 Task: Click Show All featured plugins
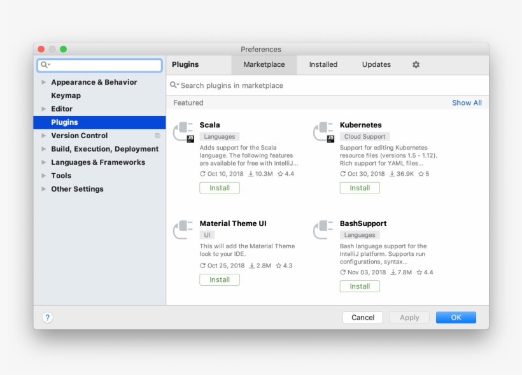pos(467,103)
